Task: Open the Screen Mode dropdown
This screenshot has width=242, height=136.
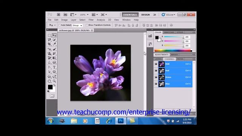Action: point(104,15)
